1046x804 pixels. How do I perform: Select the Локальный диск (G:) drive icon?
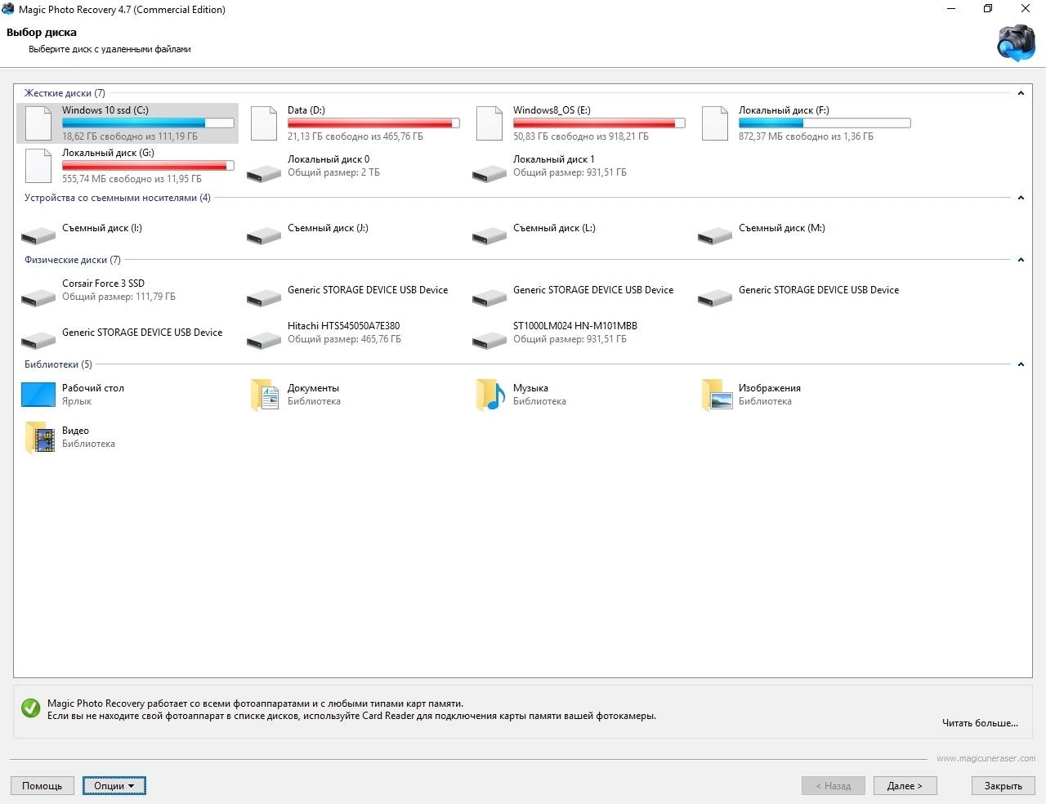[x=38, y=166]
